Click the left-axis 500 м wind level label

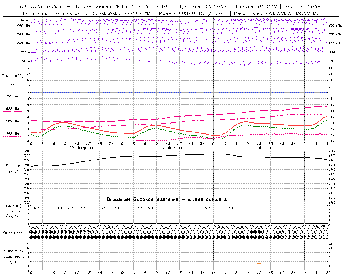click(25, 52)
